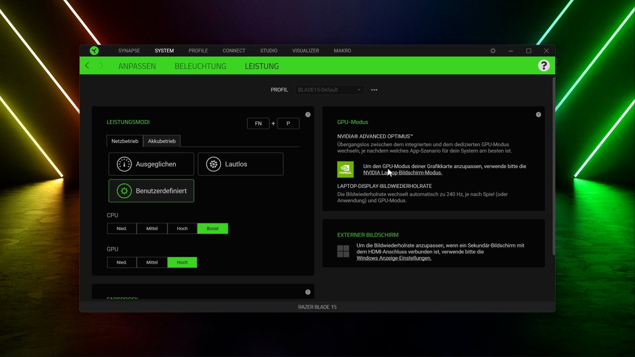Set CPU to Boost
This screenshot has height=357, width=635.
point(213,229)
